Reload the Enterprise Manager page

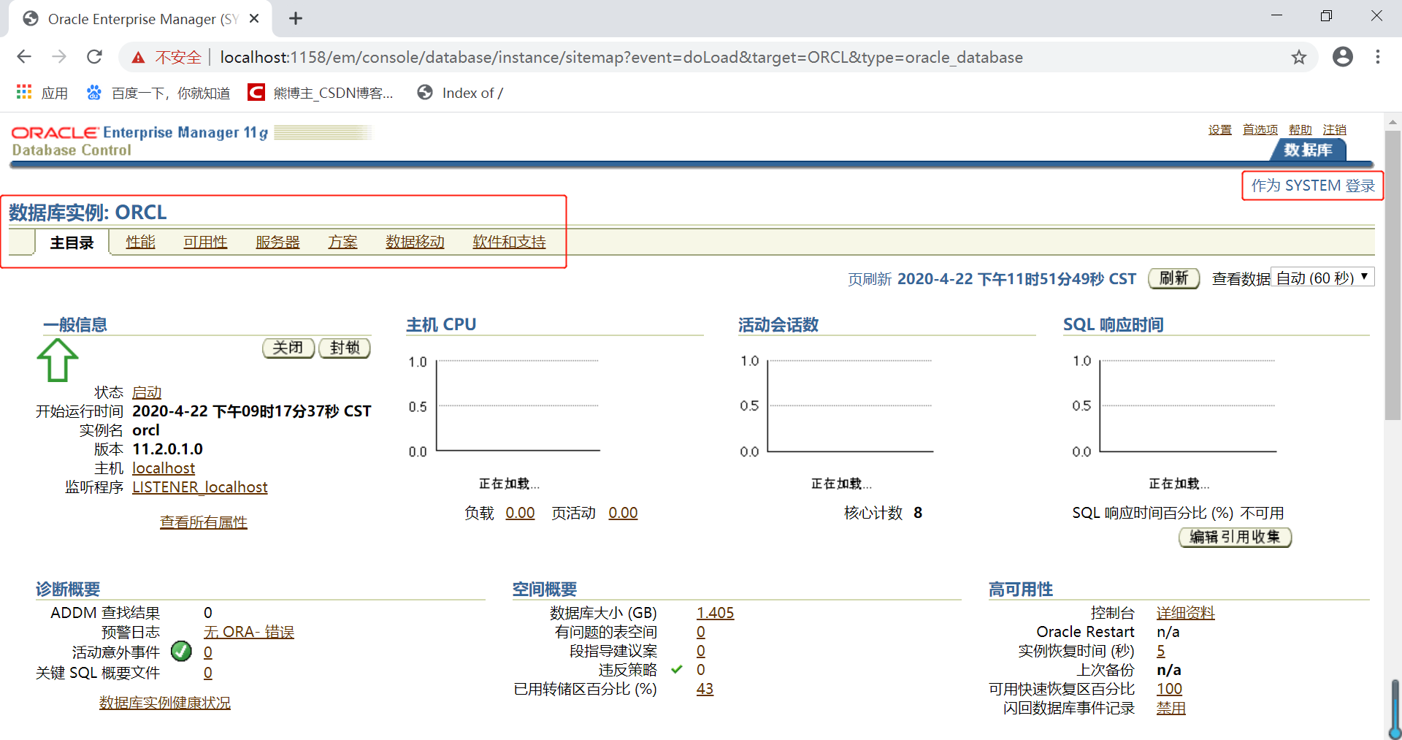pos(94,57)
